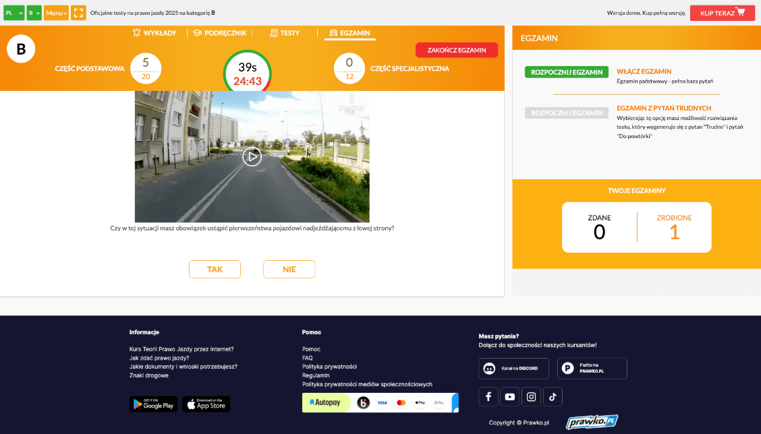Toggle fullscreen mode icon
The image size is (761, 434).
[x=78, y=13]
